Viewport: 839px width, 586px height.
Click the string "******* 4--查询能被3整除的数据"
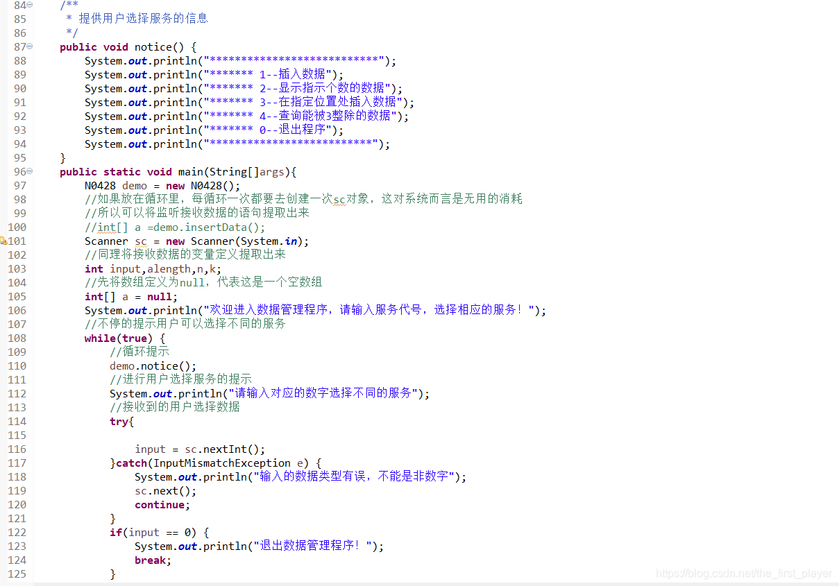pos(302,116)
